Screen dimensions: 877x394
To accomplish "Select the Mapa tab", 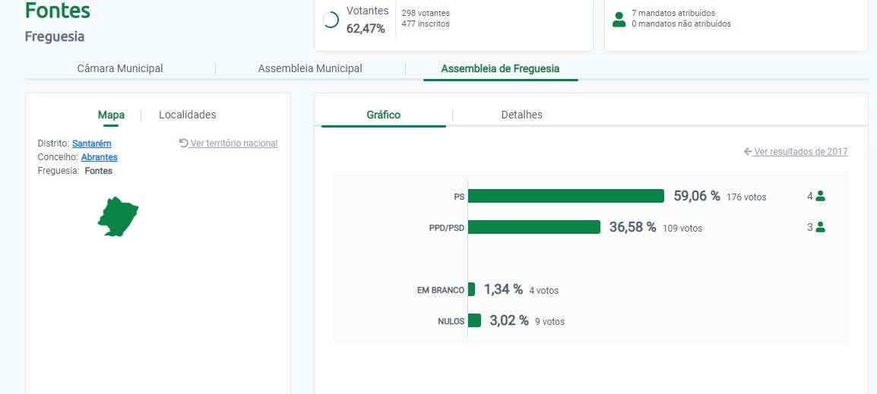I will 111,115.
